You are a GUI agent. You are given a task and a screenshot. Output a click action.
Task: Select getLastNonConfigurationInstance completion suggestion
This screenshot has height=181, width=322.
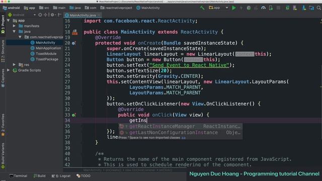click(x=180, y=133)
